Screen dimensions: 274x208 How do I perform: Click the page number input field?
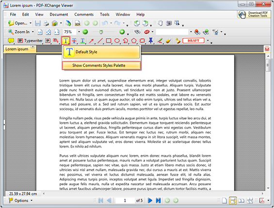point(125,201)
